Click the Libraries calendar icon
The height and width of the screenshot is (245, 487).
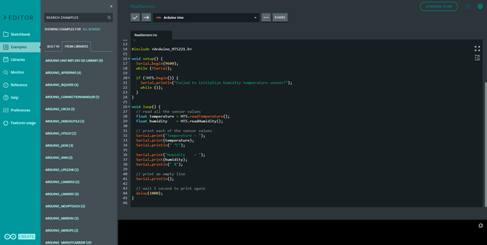(5, 59)
